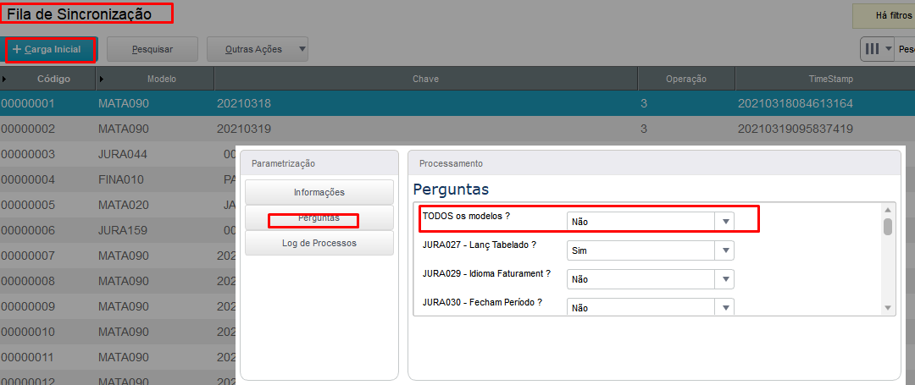Open the Informações section

(x=319, y=192)
